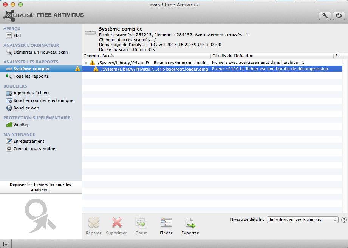Image resolution: width=348 pixels, height=248 pixels.
Task: Click the État grid icon
Action: tap(9, 35)
